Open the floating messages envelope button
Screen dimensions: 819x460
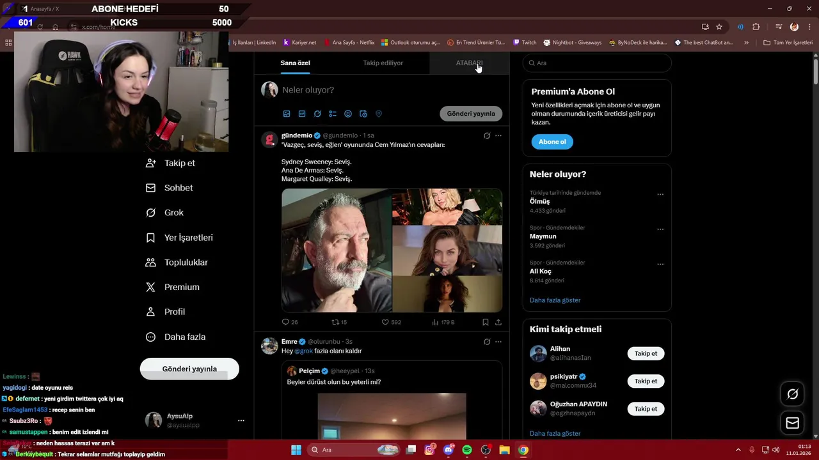pyautogui.click(x=792, y=423)
